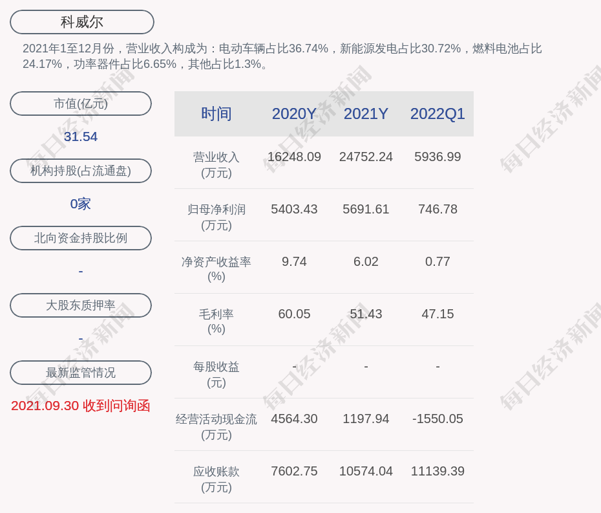Click receivables value 11139.39
This screenshot has width=601, height=513.
pos(438,471)
